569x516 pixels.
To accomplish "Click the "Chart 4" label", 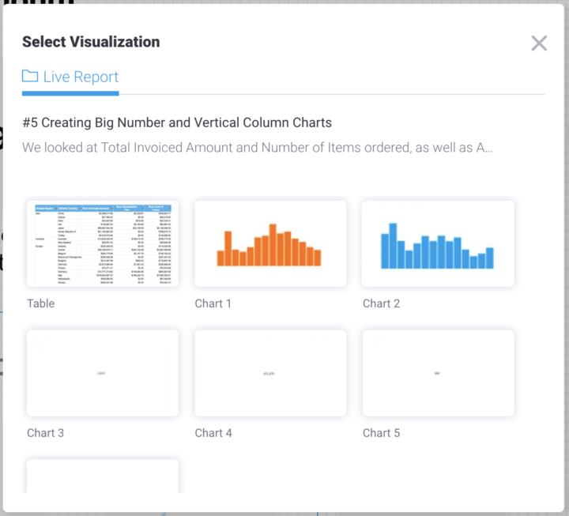I will click(x=213, y=433).
